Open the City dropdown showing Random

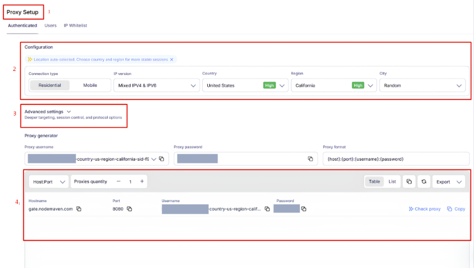tap(422, 85)
